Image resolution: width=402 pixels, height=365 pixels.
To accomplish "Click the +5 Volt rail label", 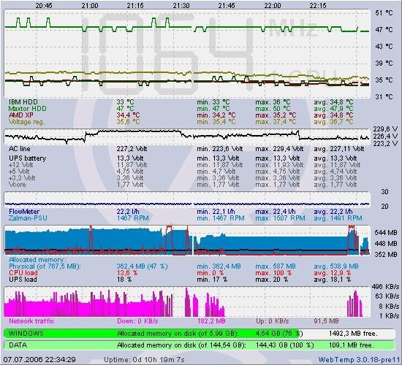I will coord(19,172).
